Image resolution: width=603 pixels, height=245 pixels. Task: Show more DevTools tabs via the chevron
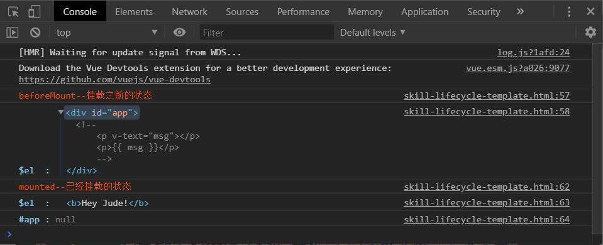pos(521,11)
